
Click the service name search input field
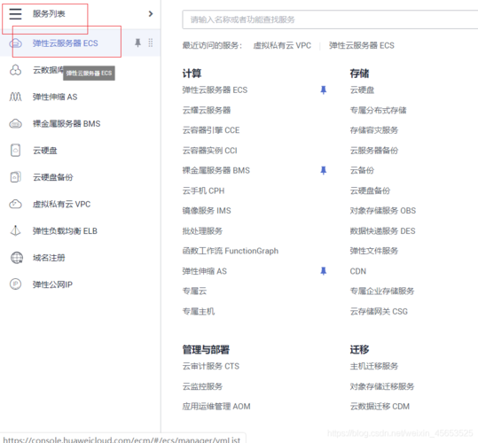pos(330,19)
